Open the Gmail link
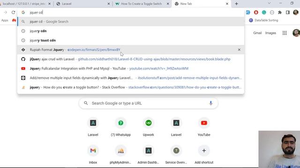This screenshot has height=168, width=300. pos(257,33)
